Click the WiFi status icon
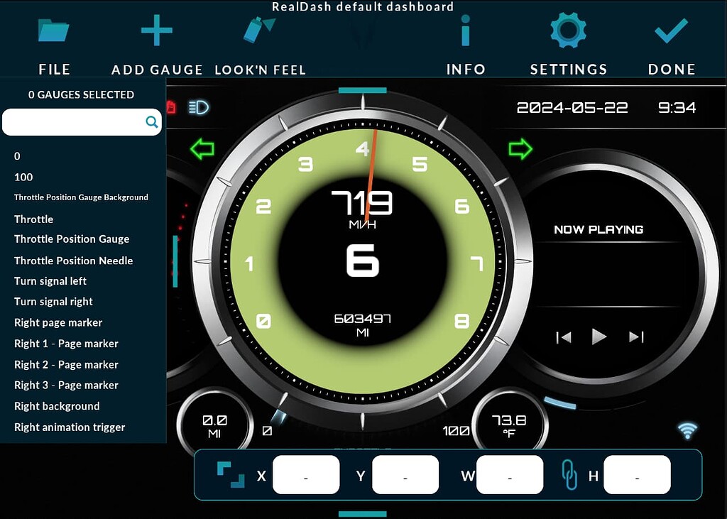 (x=687, y=430)
